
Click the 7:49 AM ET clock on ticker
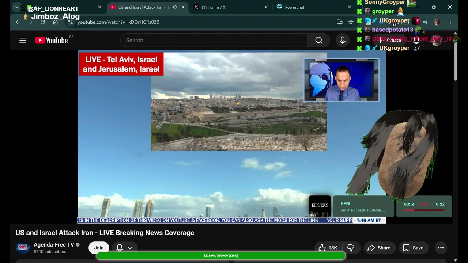click(369, 220)
